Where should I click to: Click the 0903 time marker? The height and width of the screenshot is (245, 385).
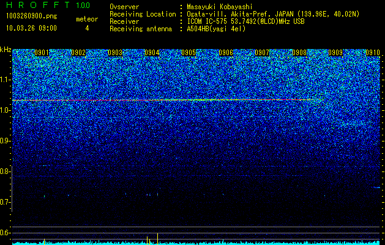click(115, 53)
